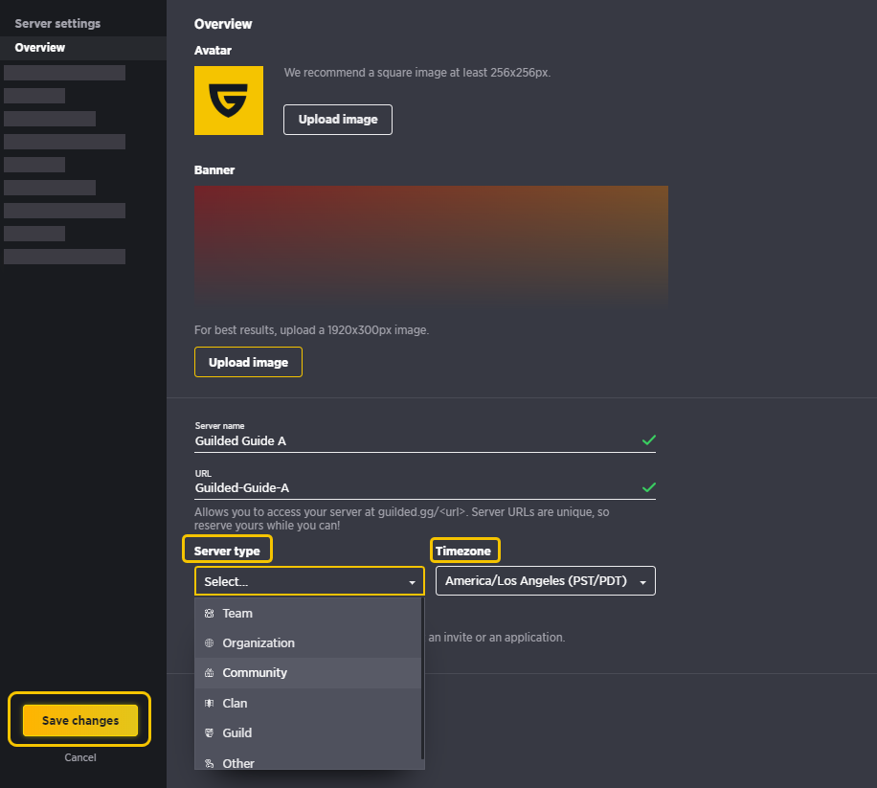This screenshot has height=788, width=877.
Task: Click the Overview page heading
Action: point(223,24)
